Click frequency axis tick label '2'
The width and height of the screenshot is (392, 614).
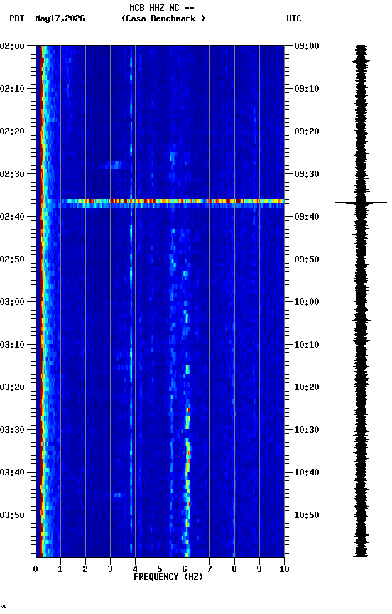[x=85, y=569]
